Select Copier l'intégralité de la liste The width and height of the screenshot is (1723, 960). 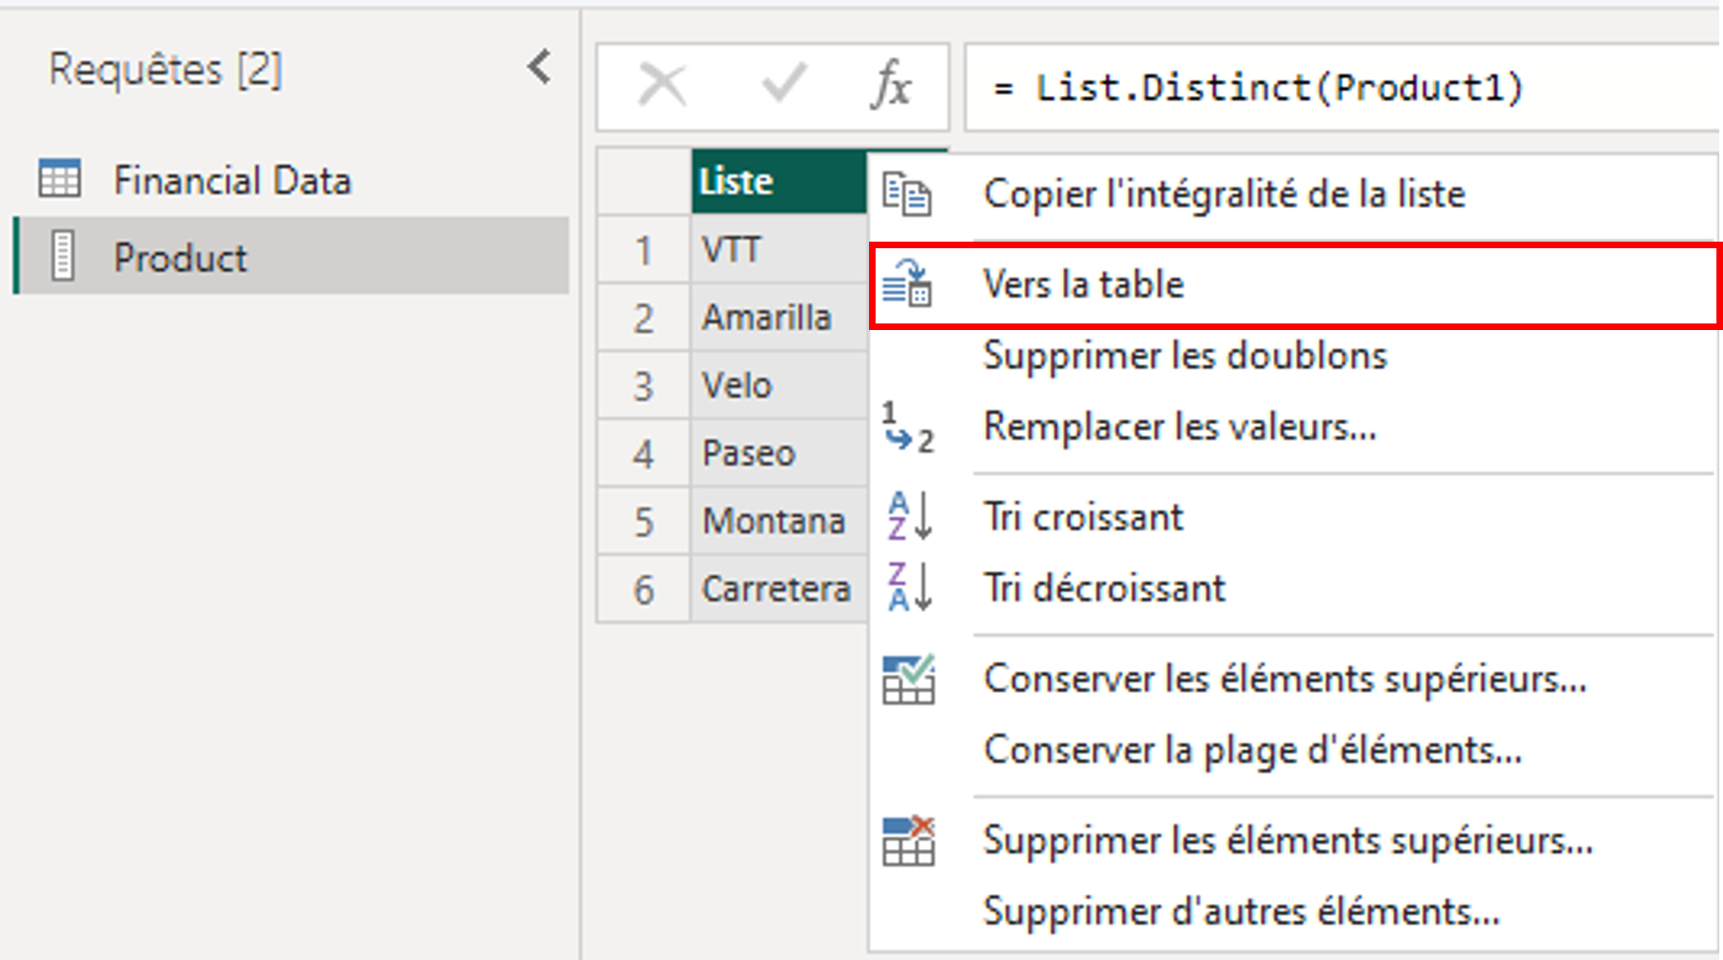click(x=1224, y=195)
